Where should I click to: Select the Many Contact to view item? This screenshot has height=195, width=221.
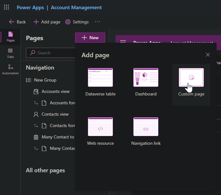click(58, 137)
